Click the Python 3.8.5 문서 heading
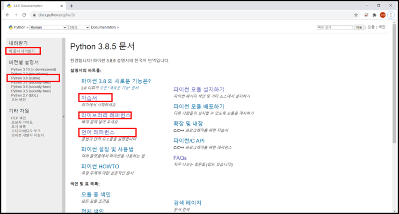Image resolution: width=399 pixels, height=214 pixels. (102, 47)
